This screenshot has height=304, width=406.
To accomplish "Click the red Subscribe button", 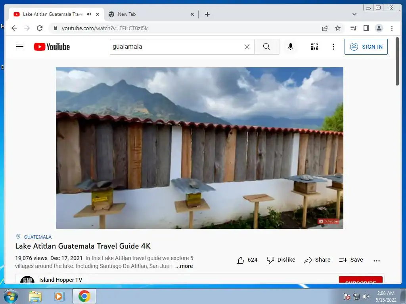I will 360,280.
